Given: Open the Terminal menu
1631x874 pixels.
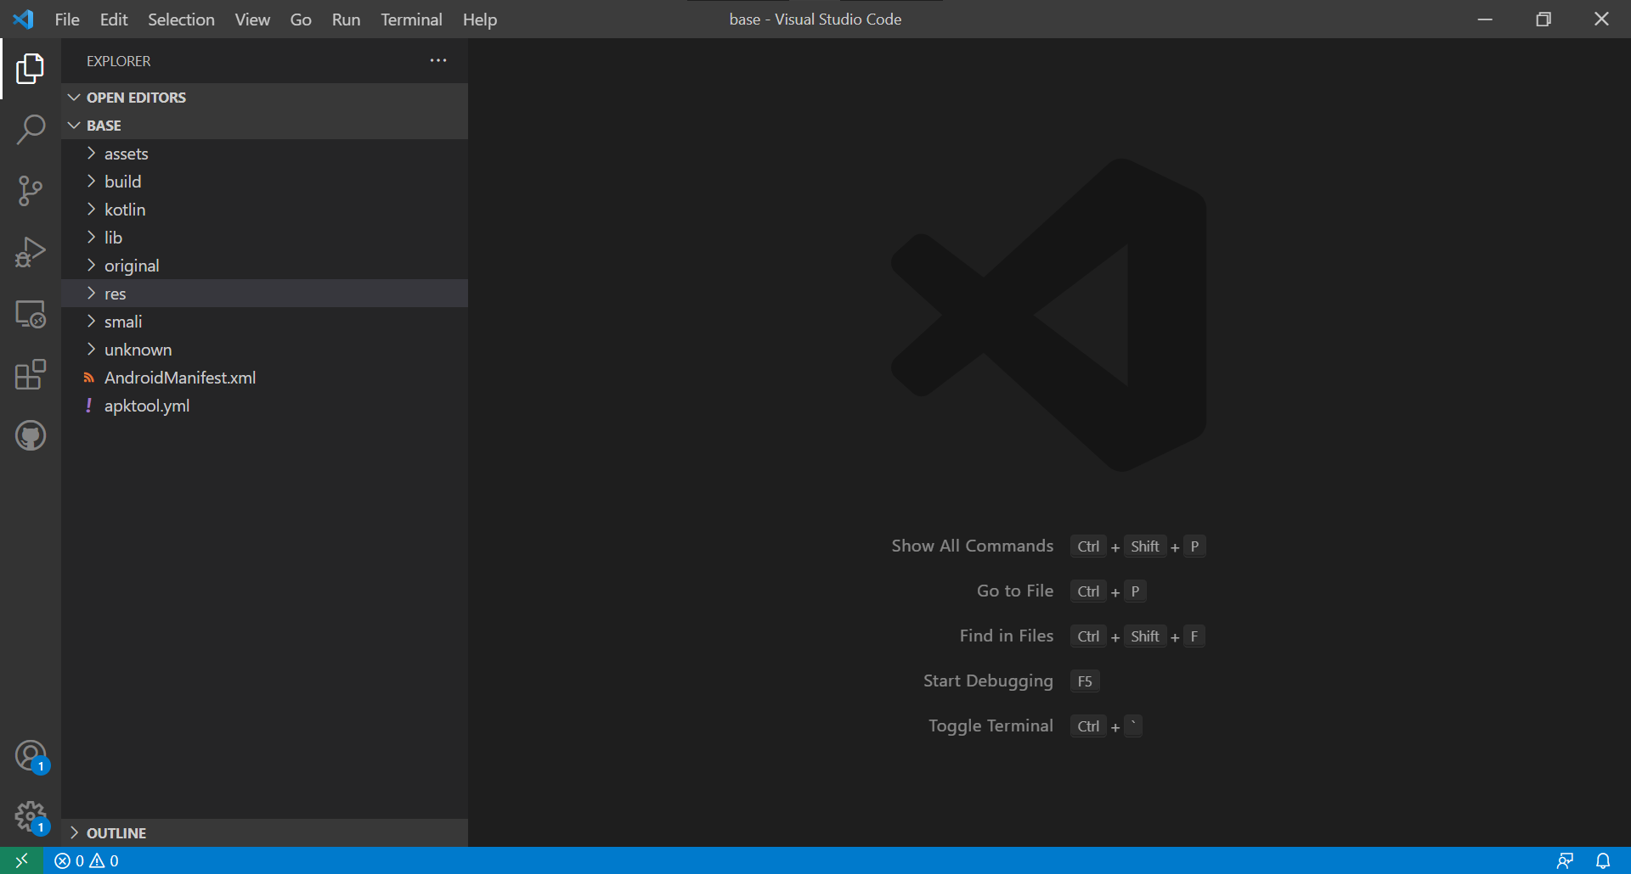Looking at the screenshot, I should [411, 19].
